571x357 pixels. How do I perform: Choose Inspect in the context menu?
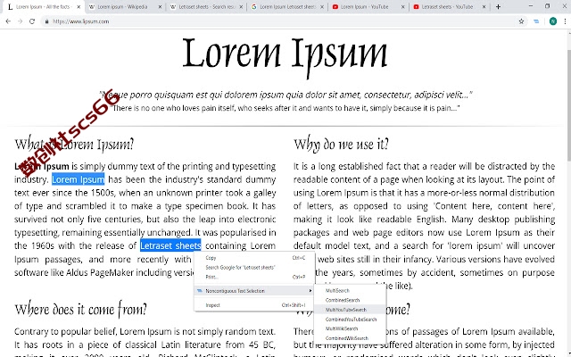click(x=254, y=305)
